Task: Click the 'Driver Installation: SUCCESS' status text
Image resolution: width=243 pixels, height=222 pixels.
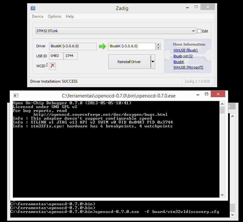Action: (x=54, y=81)
